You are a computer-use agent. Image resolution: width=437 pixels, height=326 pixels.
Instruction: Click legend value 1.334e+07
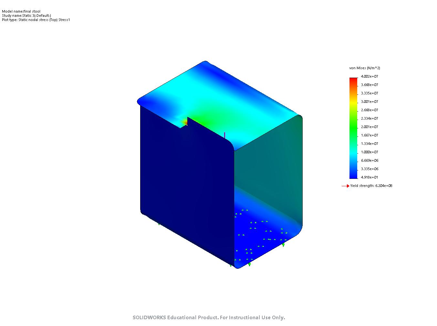coord(369,144)
